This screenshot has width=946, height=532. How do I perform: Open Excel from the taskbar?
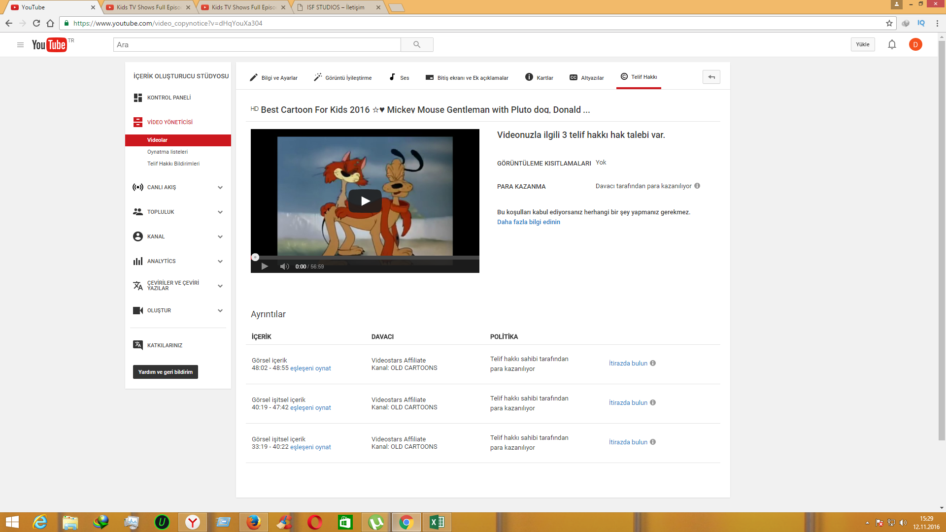click(437, 522)
